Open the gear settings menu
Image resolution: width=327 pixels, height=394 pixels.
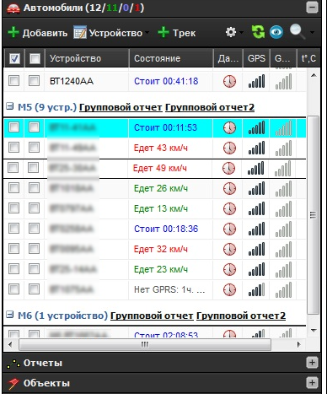click(231, 32)
